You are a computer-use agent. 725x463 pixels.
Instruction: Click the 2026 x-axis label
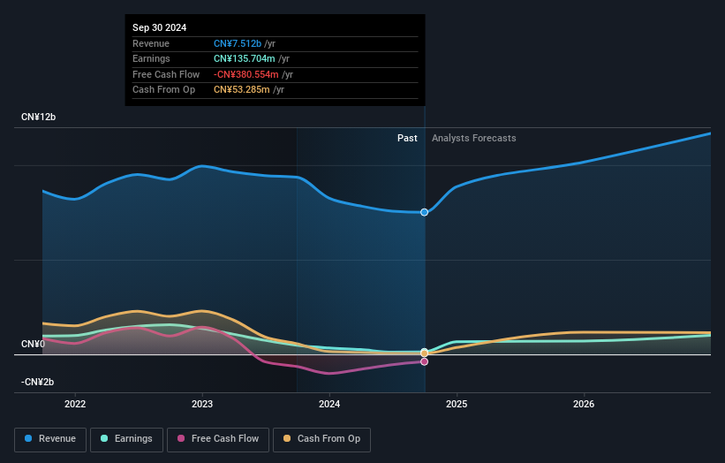tap(584, 405)
